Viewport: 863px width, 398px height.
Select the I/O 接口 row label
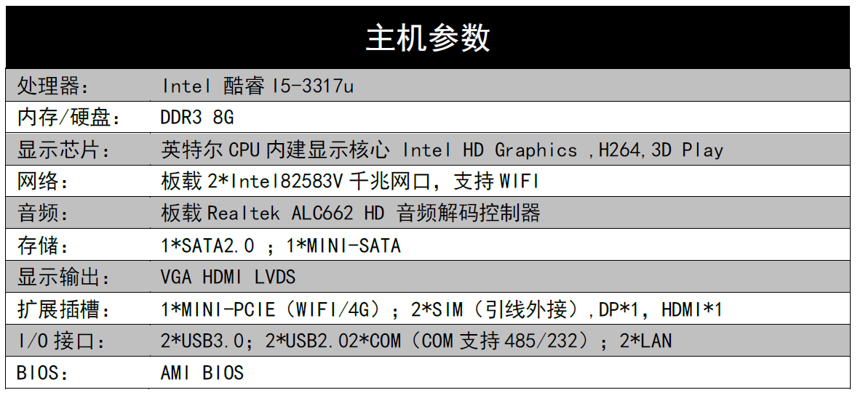[62, 341]
